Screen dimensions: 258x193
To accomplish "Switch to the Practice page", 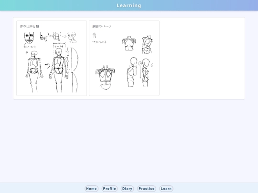I will click(147, 189).
